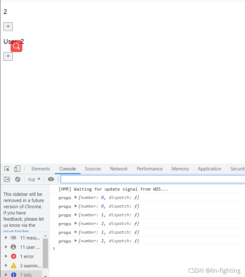Expand the first props number: 1 object
Screen dimensions: 245x277
(x=76, y=215)
